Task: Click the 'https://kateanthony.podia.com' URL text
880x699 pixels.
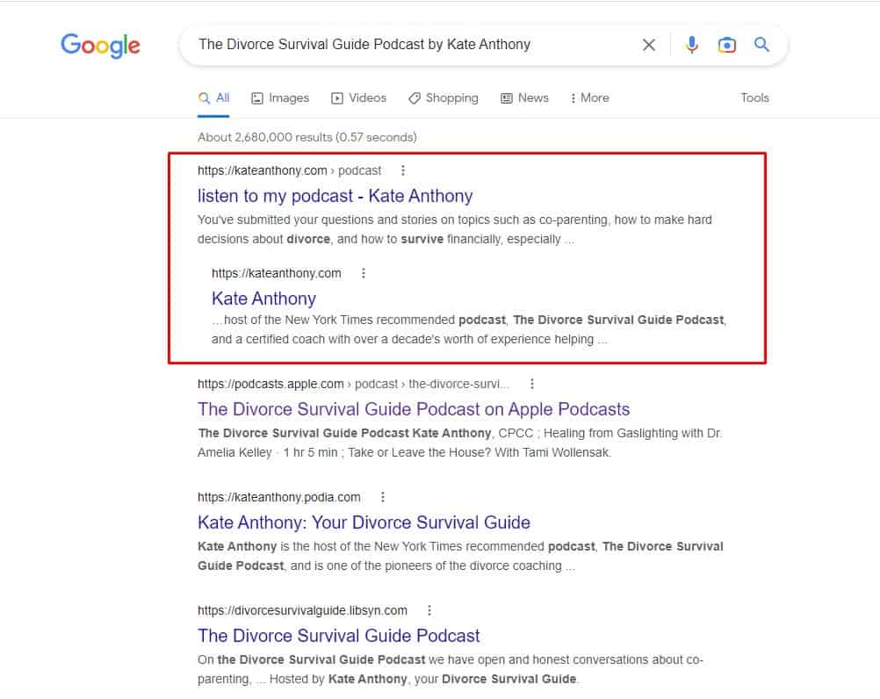Action: [279, 497]
